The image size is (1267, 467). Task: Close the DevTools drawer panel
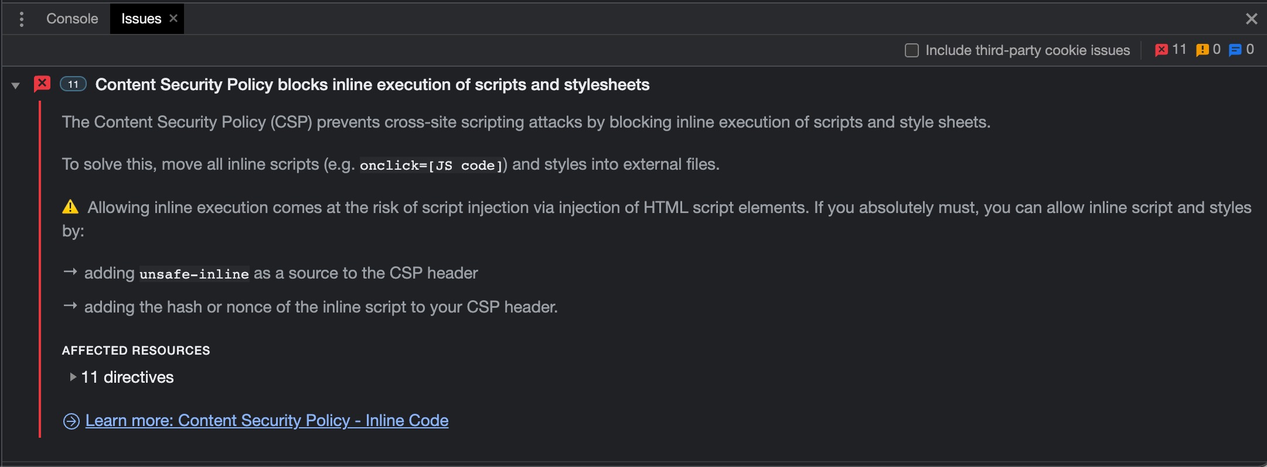click(x=1251, y=19)
